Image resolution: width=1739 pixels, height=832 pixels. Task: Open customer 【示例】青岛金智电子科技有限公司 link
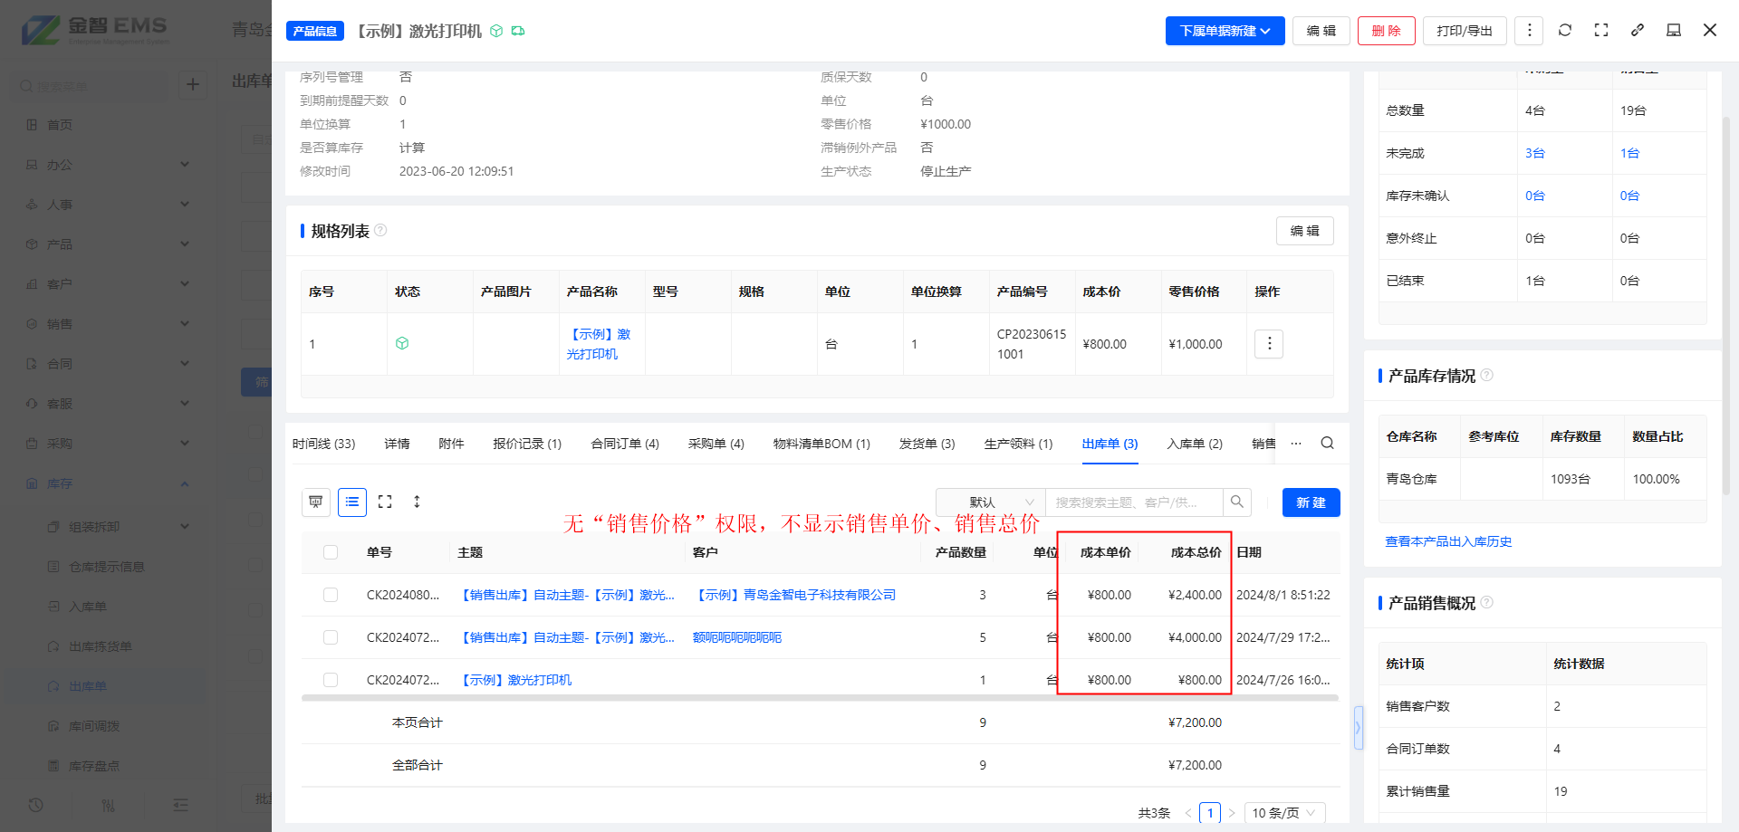point(796,595)
